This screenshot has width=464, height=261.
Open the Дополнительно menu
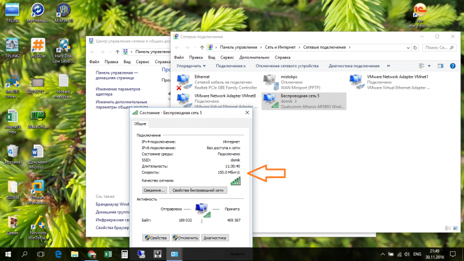click(253, 57)
